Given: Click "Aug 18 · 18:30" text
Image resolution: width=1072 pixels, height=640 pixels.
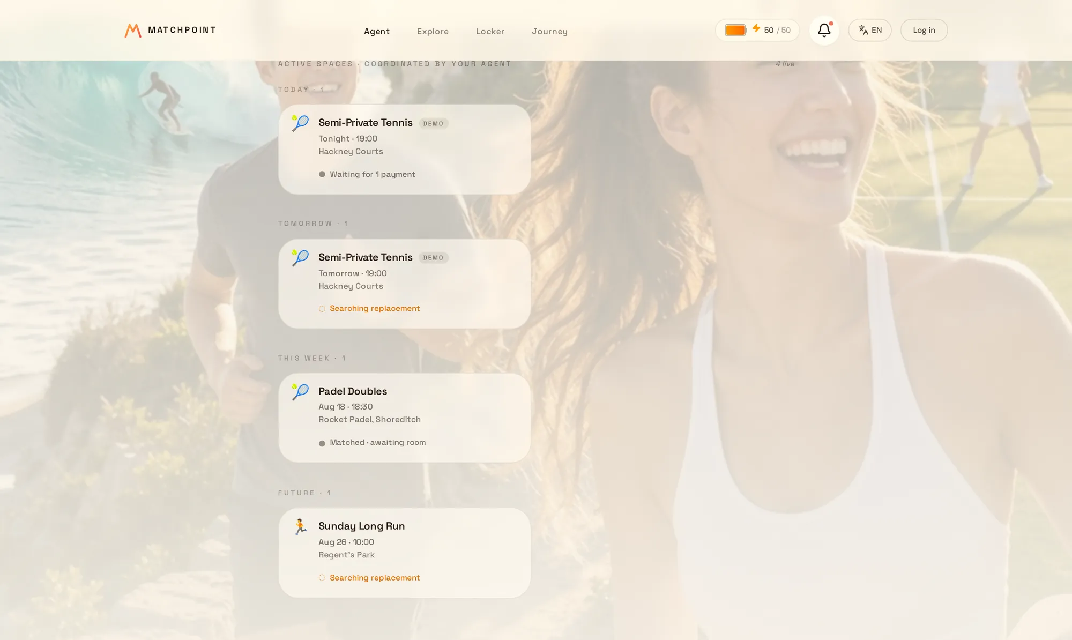Looking at the screenshot, I should pyautogui.click(x=346, y=406).
